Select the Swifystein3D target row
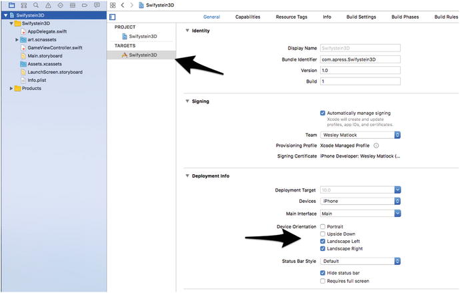The image size is (460, 293). (141, 55)
